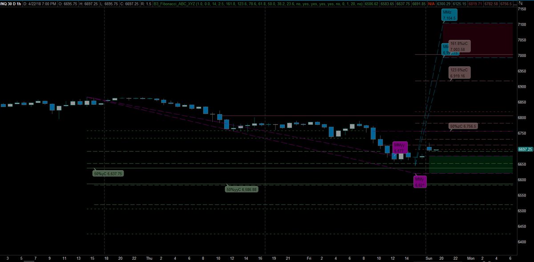This screenshot has width=534, height=262.
Task: Click the Thu label on time axis
Action: [x=150, y=258]
